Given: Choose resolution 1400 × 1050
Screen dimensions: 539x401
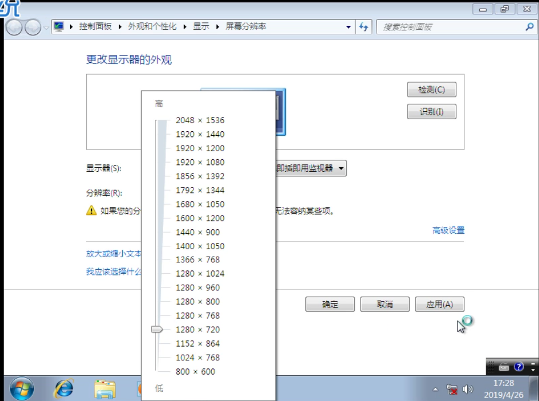Looking at the screenshot, I should 200,246.
